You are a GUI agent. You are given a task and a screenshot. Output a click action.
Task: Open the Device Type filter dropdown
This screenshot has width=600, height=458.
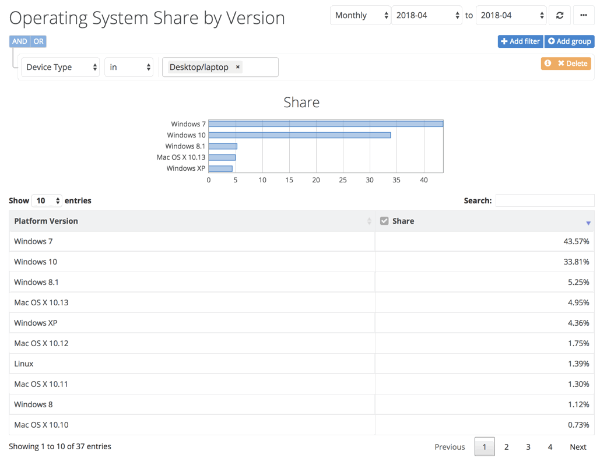click(60, 66)
